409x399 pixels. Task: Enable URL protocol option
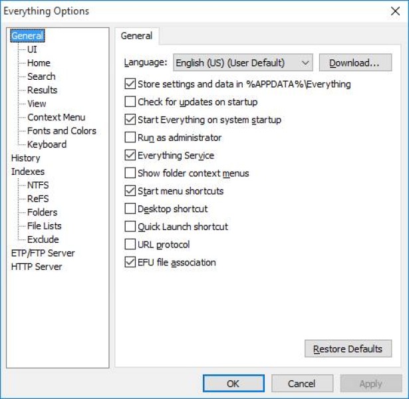pos(130,245)
